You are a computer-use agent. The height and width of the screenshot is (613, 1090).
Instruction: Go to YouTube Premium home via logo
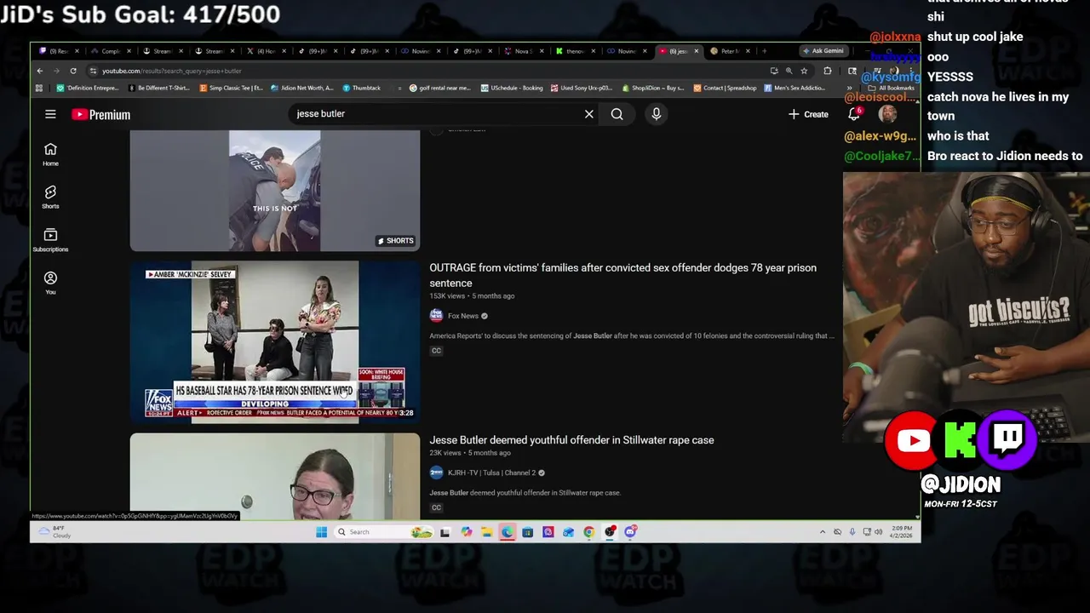tap(100, 114)
